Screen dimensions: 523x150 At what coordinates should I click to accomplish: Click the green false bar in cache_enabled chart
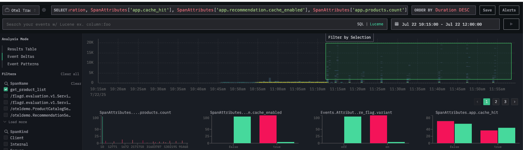[242, 130]
